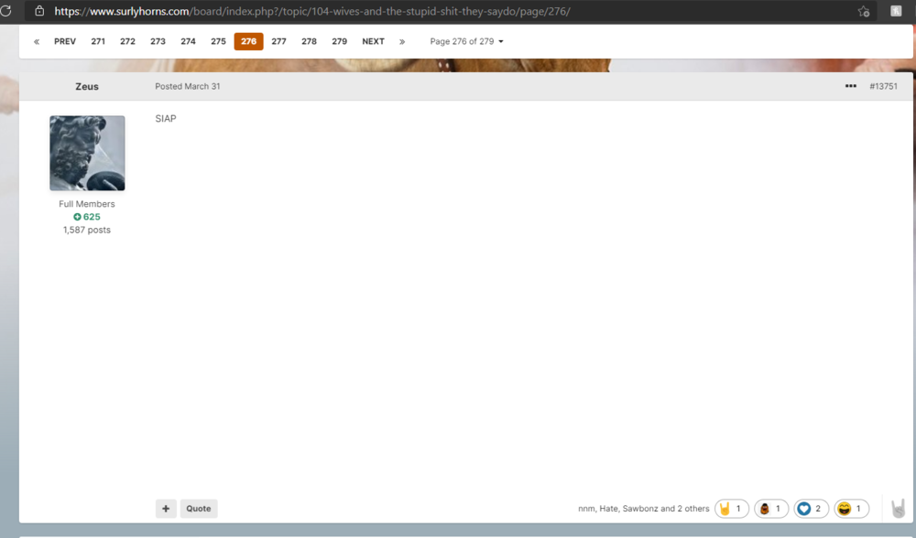Click the browser extensions icon
The image size is (916, 538).
point(895,11)
